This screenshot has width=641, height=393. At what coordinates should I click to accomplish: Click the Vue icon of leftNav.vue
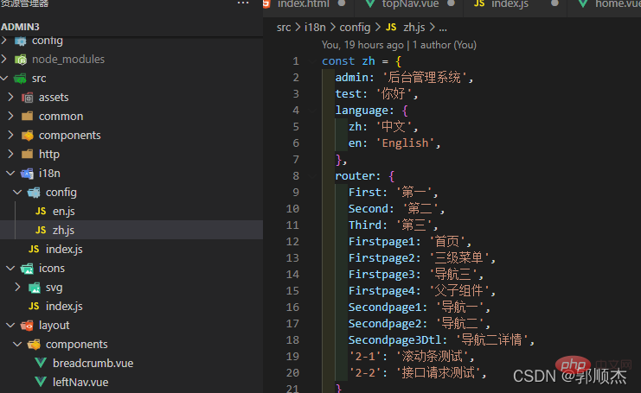coord(41,383)
